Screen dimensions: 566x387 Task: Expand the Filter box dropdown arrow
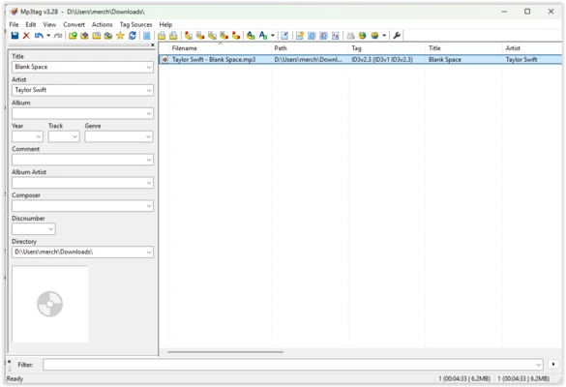538,365
